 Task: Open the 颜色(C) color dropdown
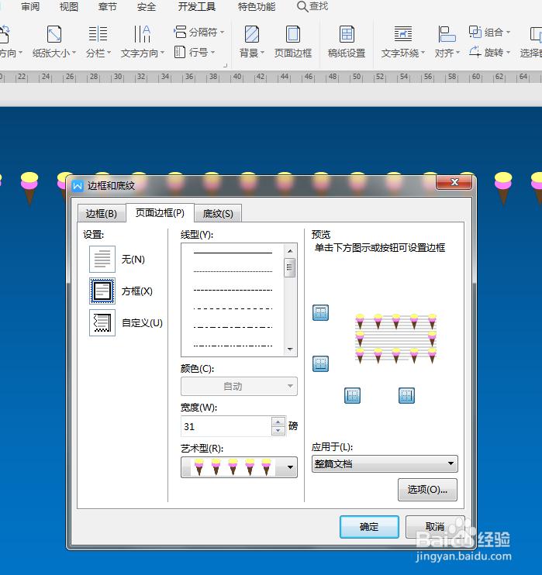pos(239,386)
